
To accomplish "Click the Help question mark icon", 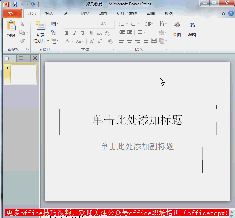I will tap(231, 13).
